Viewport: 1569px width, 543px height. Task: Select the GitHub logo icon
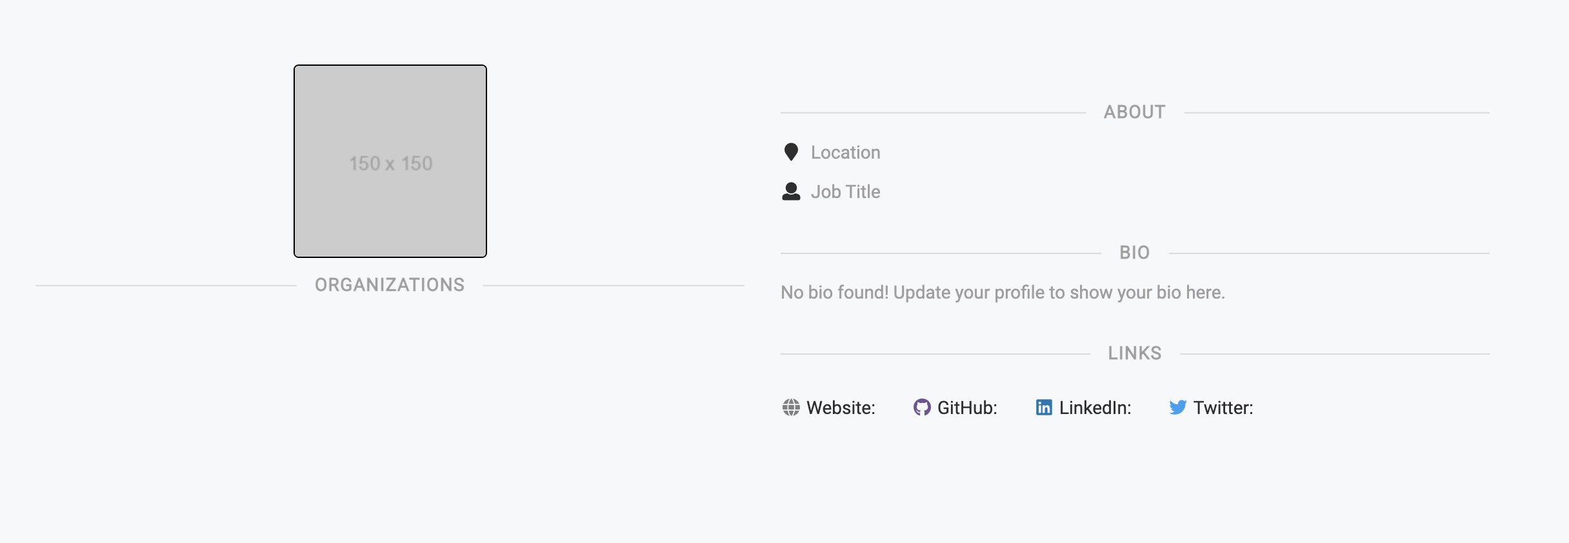click(x=923, y=408)
